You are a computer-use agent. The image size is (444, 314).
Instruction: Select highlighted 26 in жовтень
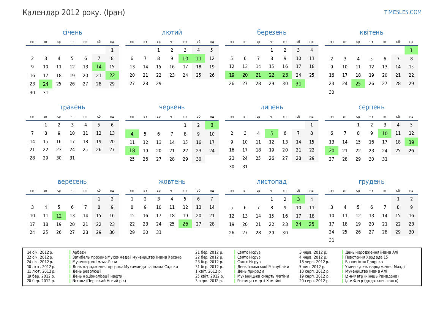click(185, 224)
